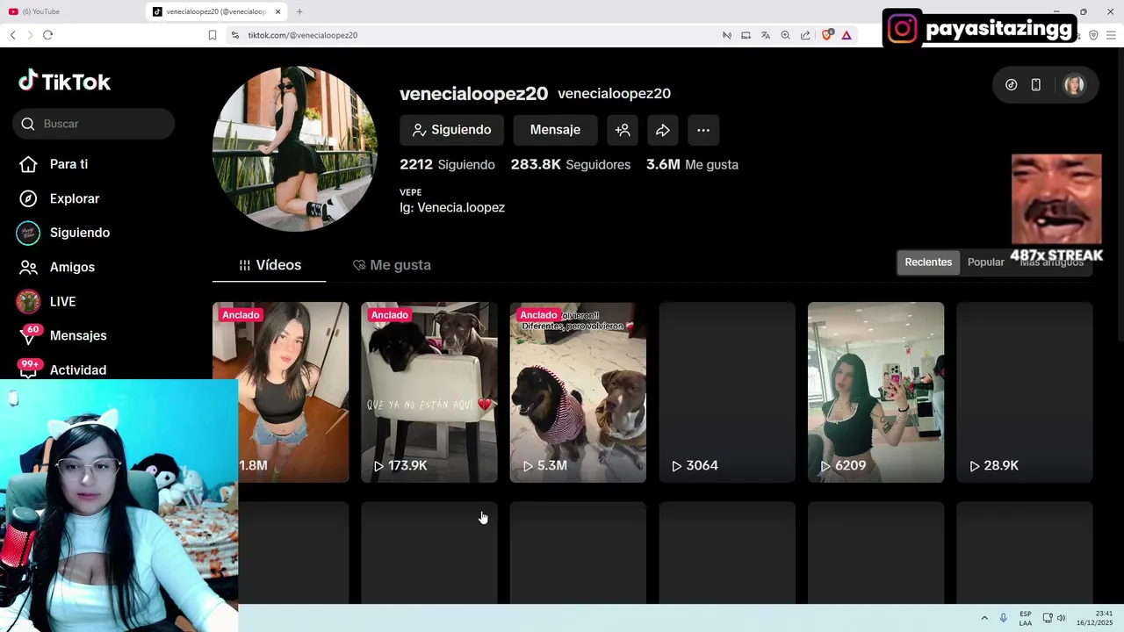Open video with 3064 views
1124x632 pixels.
click(x=727, y=392)
